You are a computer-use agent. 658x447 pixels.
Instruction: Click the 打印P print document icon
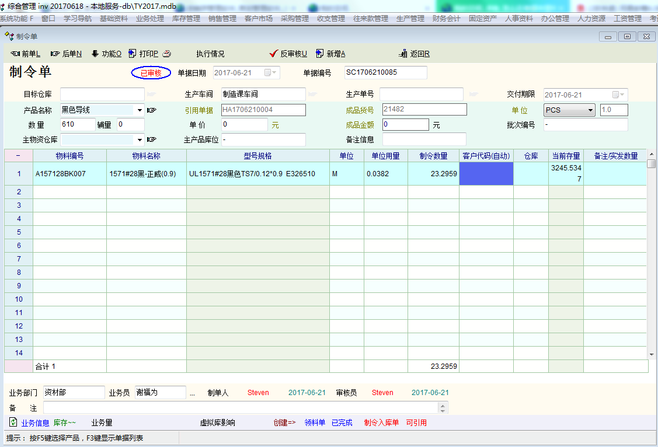tap(133, 54)
